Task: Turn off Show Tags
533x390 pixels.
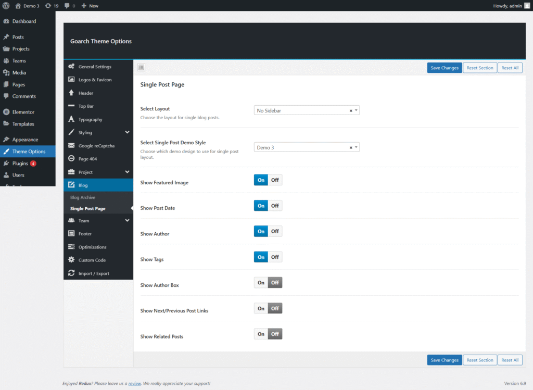Action: coord(275,257)
